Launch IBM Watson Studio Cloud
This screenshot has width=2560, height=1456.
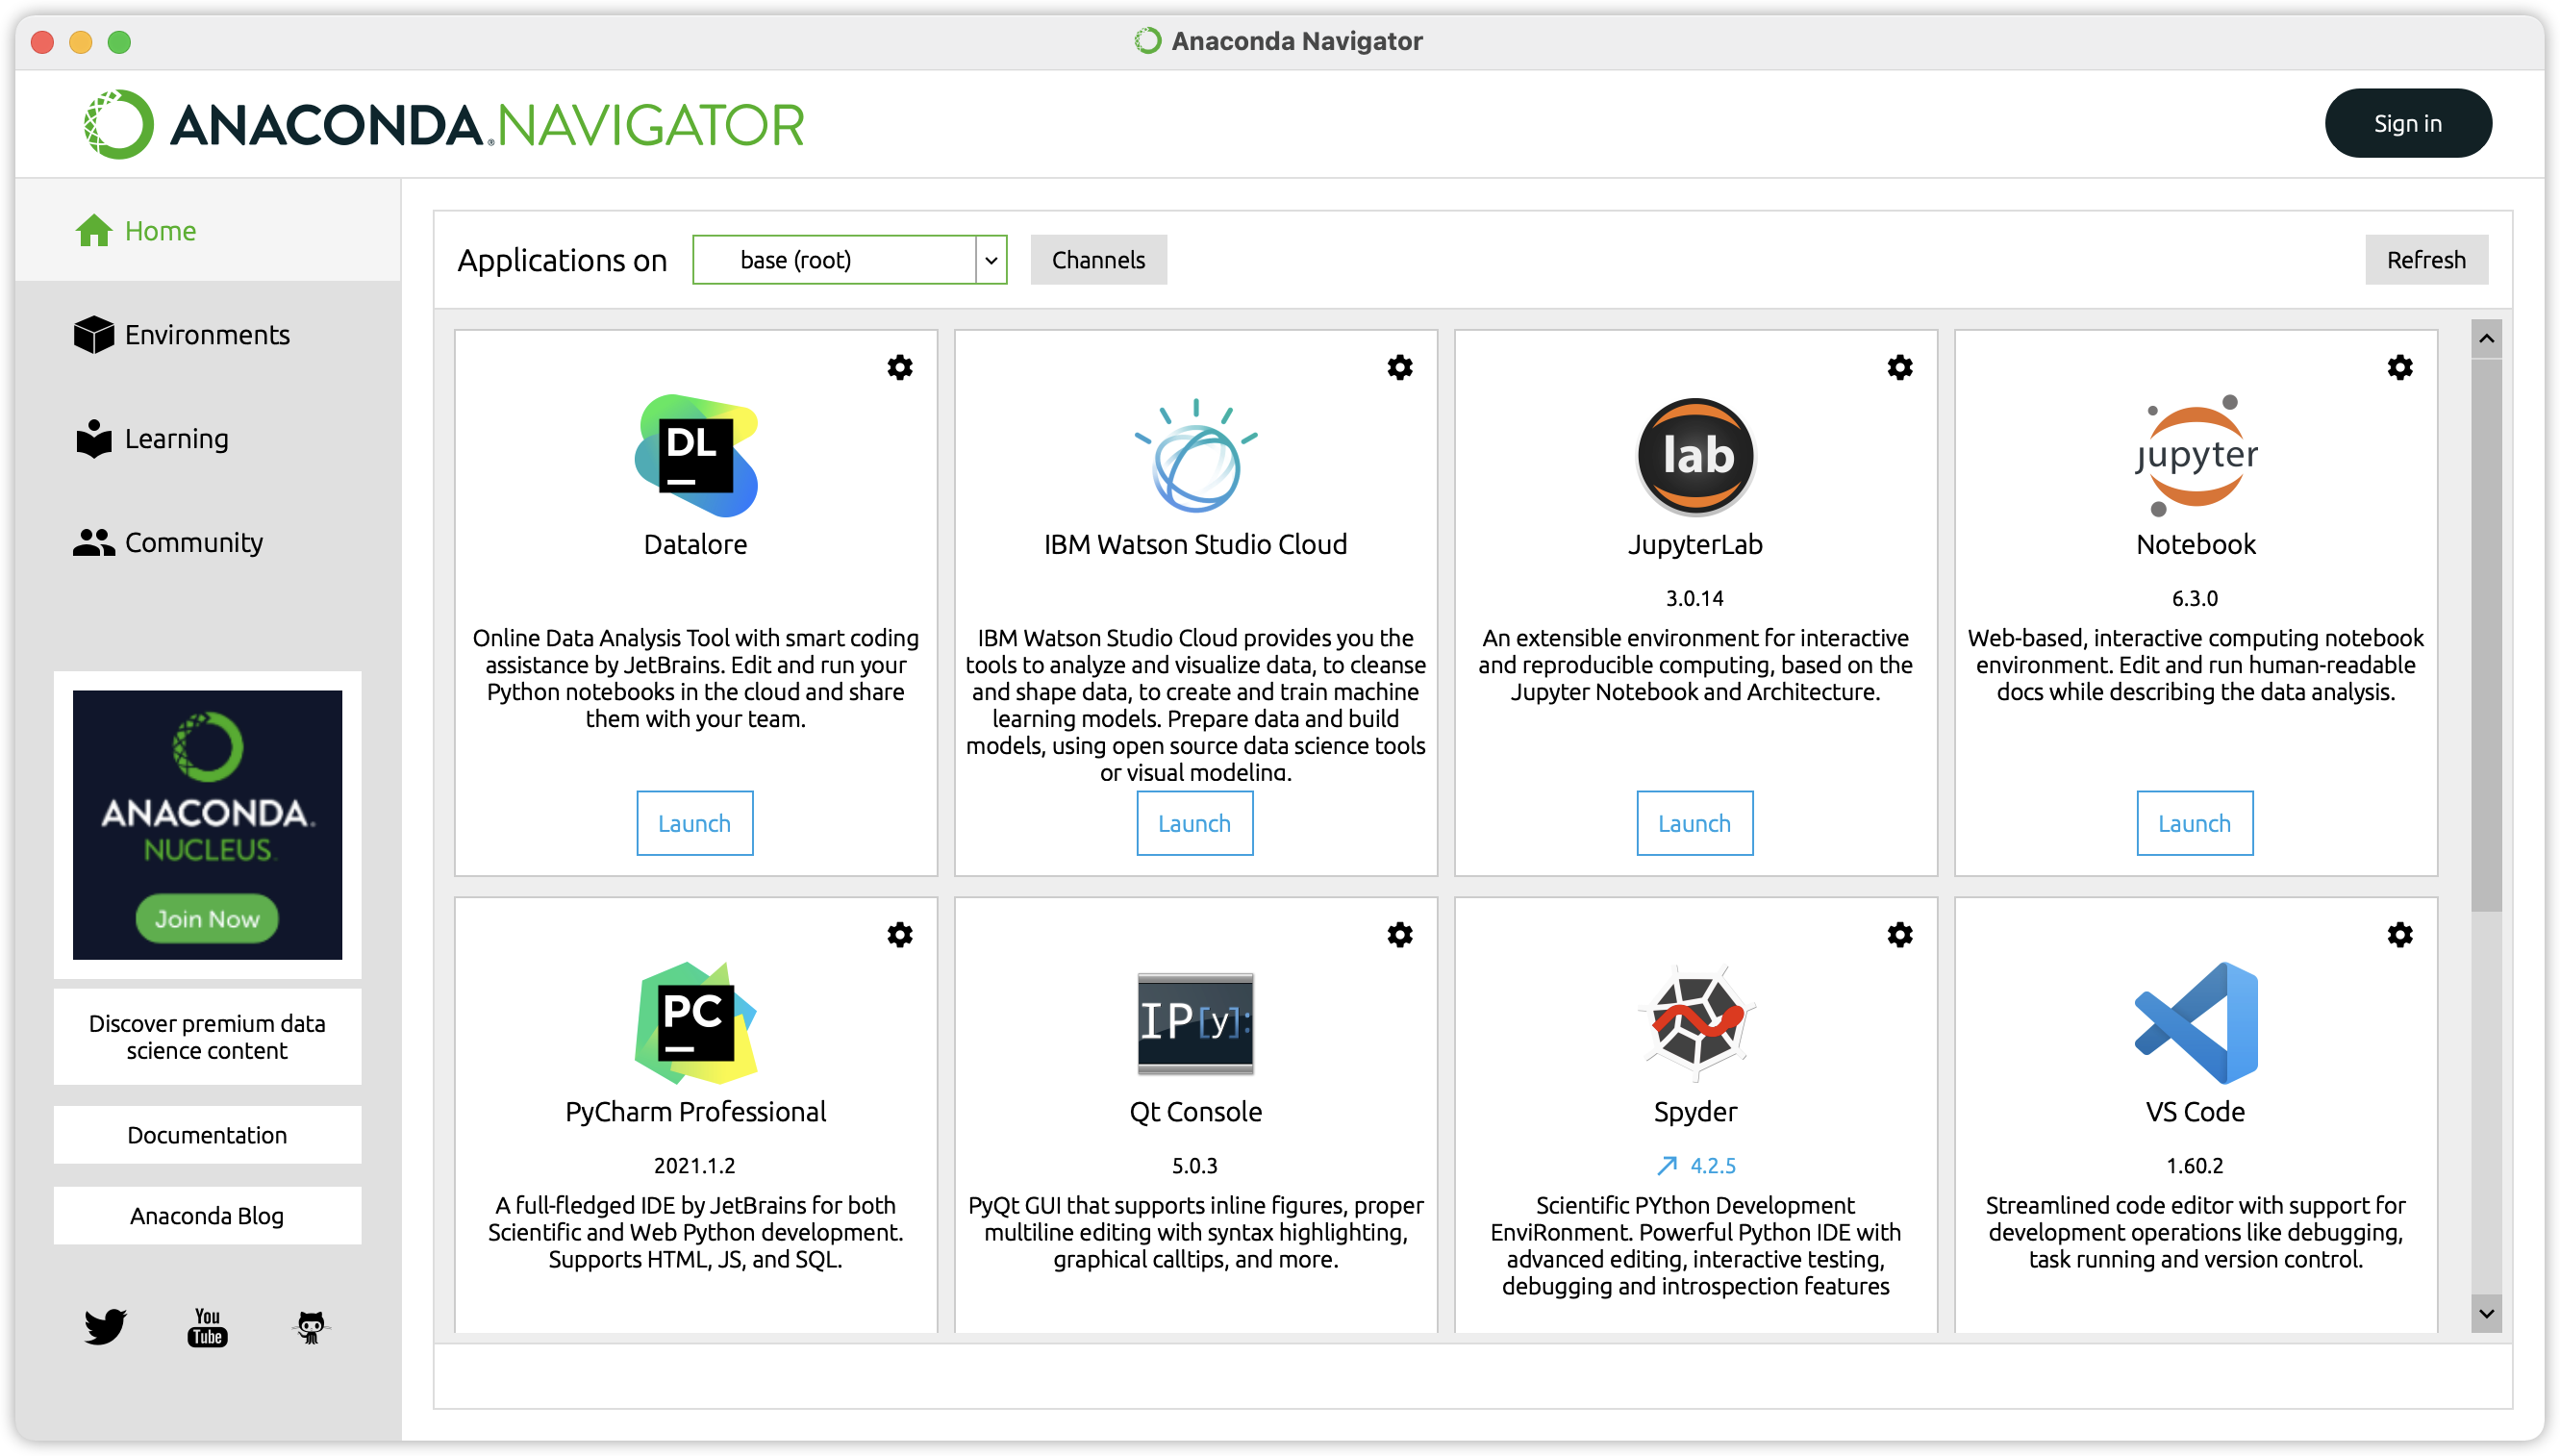(1195, 823)
